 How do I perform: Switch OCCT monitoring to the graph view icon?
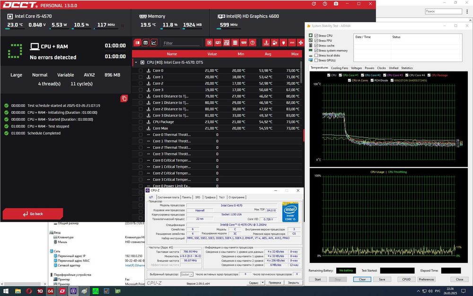pyautogui.click(x=154, y=43)
